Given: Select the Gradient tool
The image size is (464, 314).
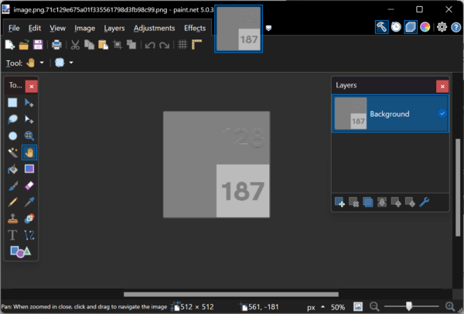Looking at the screenshot, I should (29, 169).
